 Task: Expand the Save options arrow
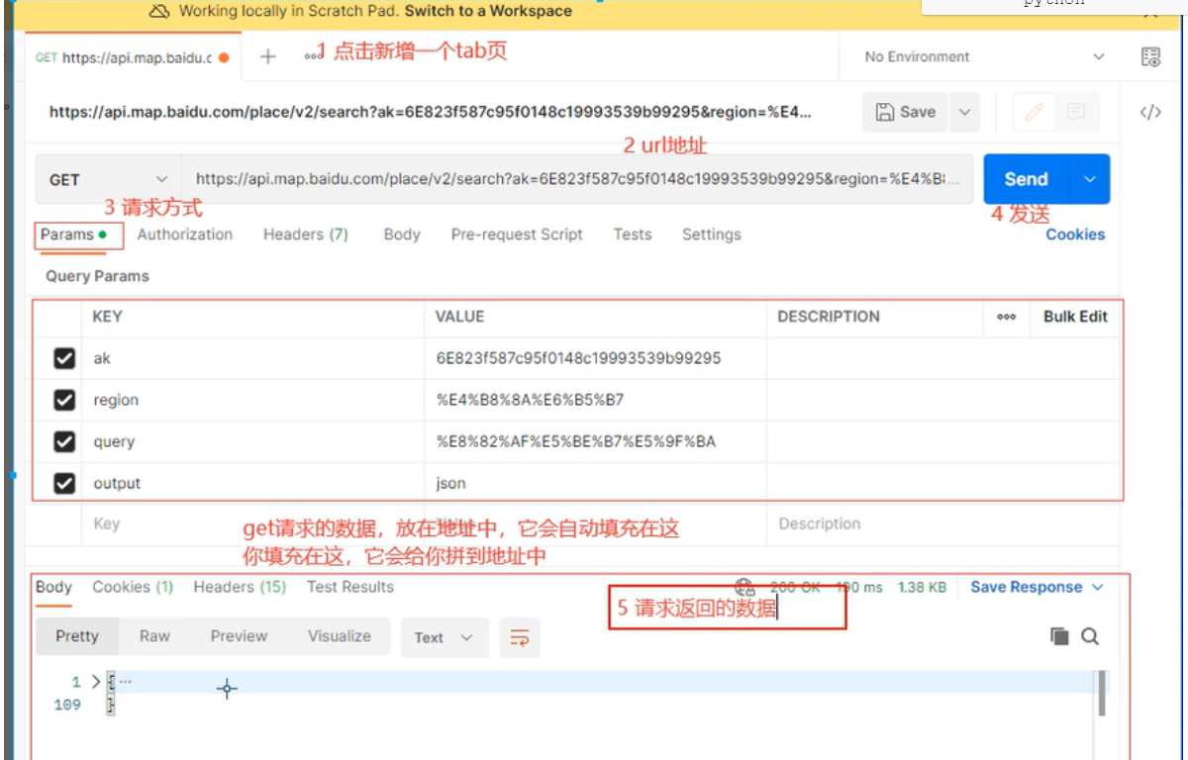point(964,112)
